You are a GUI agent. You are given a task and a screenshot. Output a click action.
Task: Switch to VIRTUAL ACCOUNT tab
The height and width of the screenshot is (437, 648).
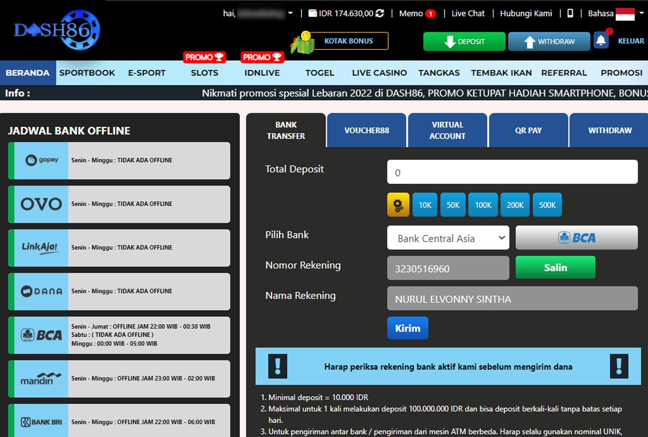(448, 130)
